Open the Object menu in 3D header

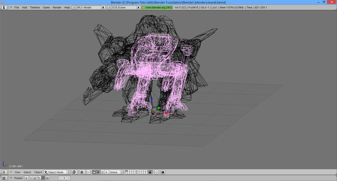pos(38,172)
